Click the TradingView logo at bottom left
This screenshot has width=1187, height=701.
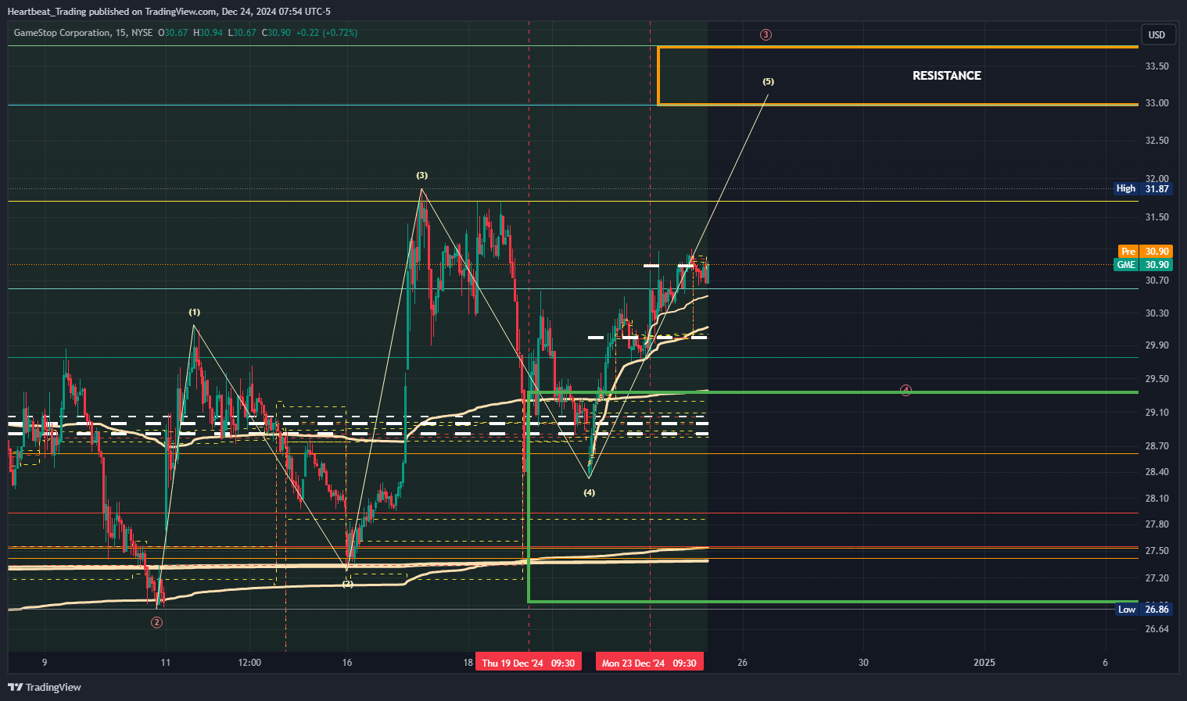pos(45,687)
